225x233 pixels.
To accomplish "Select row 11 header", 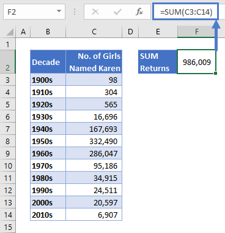I will 8,178.
